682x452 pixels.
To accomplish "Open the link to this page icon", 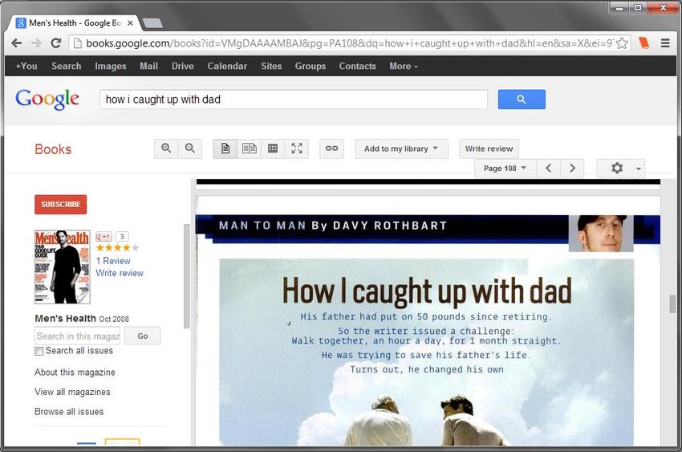I will (x=332, y=149).
